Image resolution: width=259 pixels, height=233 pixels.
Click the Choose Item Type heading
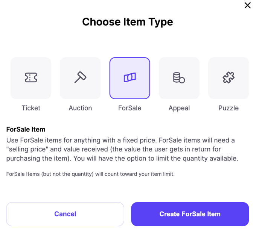[128, 22]
